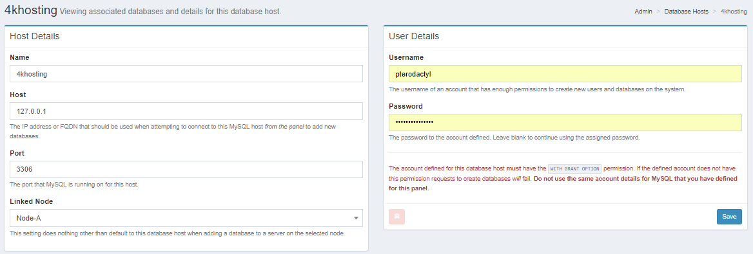
Task: Open Database Hosts breadcrumb link
Action: 686,11
